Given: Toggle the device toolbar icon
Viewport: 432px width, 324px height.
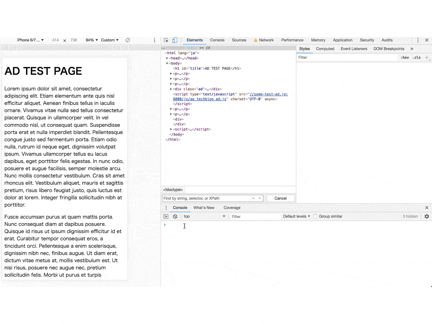Looking at the screenshot, I should (x=174, y=40).
